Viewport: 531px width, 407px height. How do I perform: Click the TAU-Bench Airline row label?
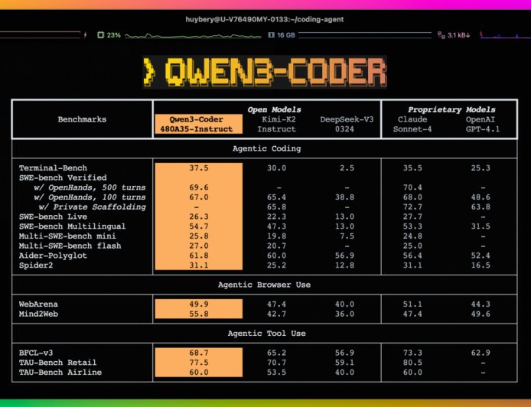pyautogui.click(x=60, y=372)
